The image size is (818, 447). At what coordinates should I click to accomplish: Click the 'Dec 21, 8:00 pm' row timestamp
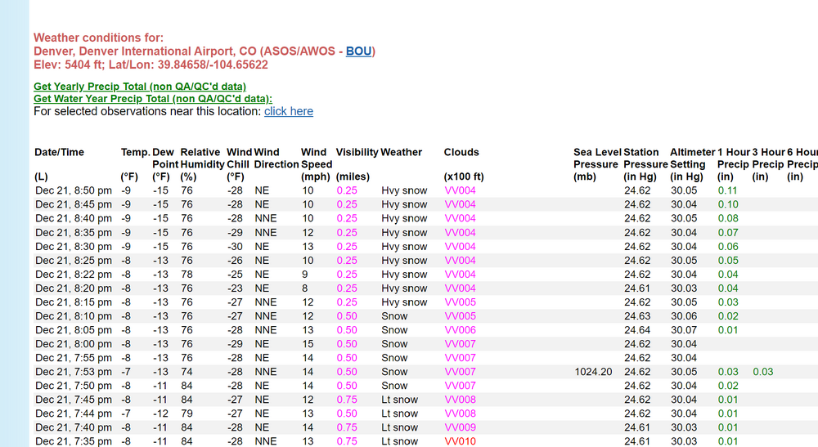click(x=74, y=344)
